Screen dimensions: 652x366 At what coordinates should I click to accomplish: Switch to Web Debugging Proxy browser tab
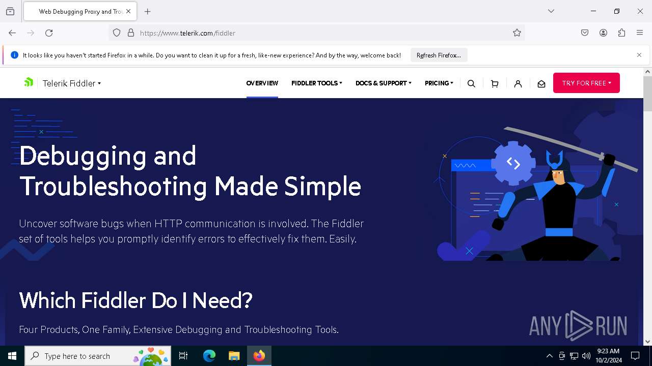tap(79, 11)
